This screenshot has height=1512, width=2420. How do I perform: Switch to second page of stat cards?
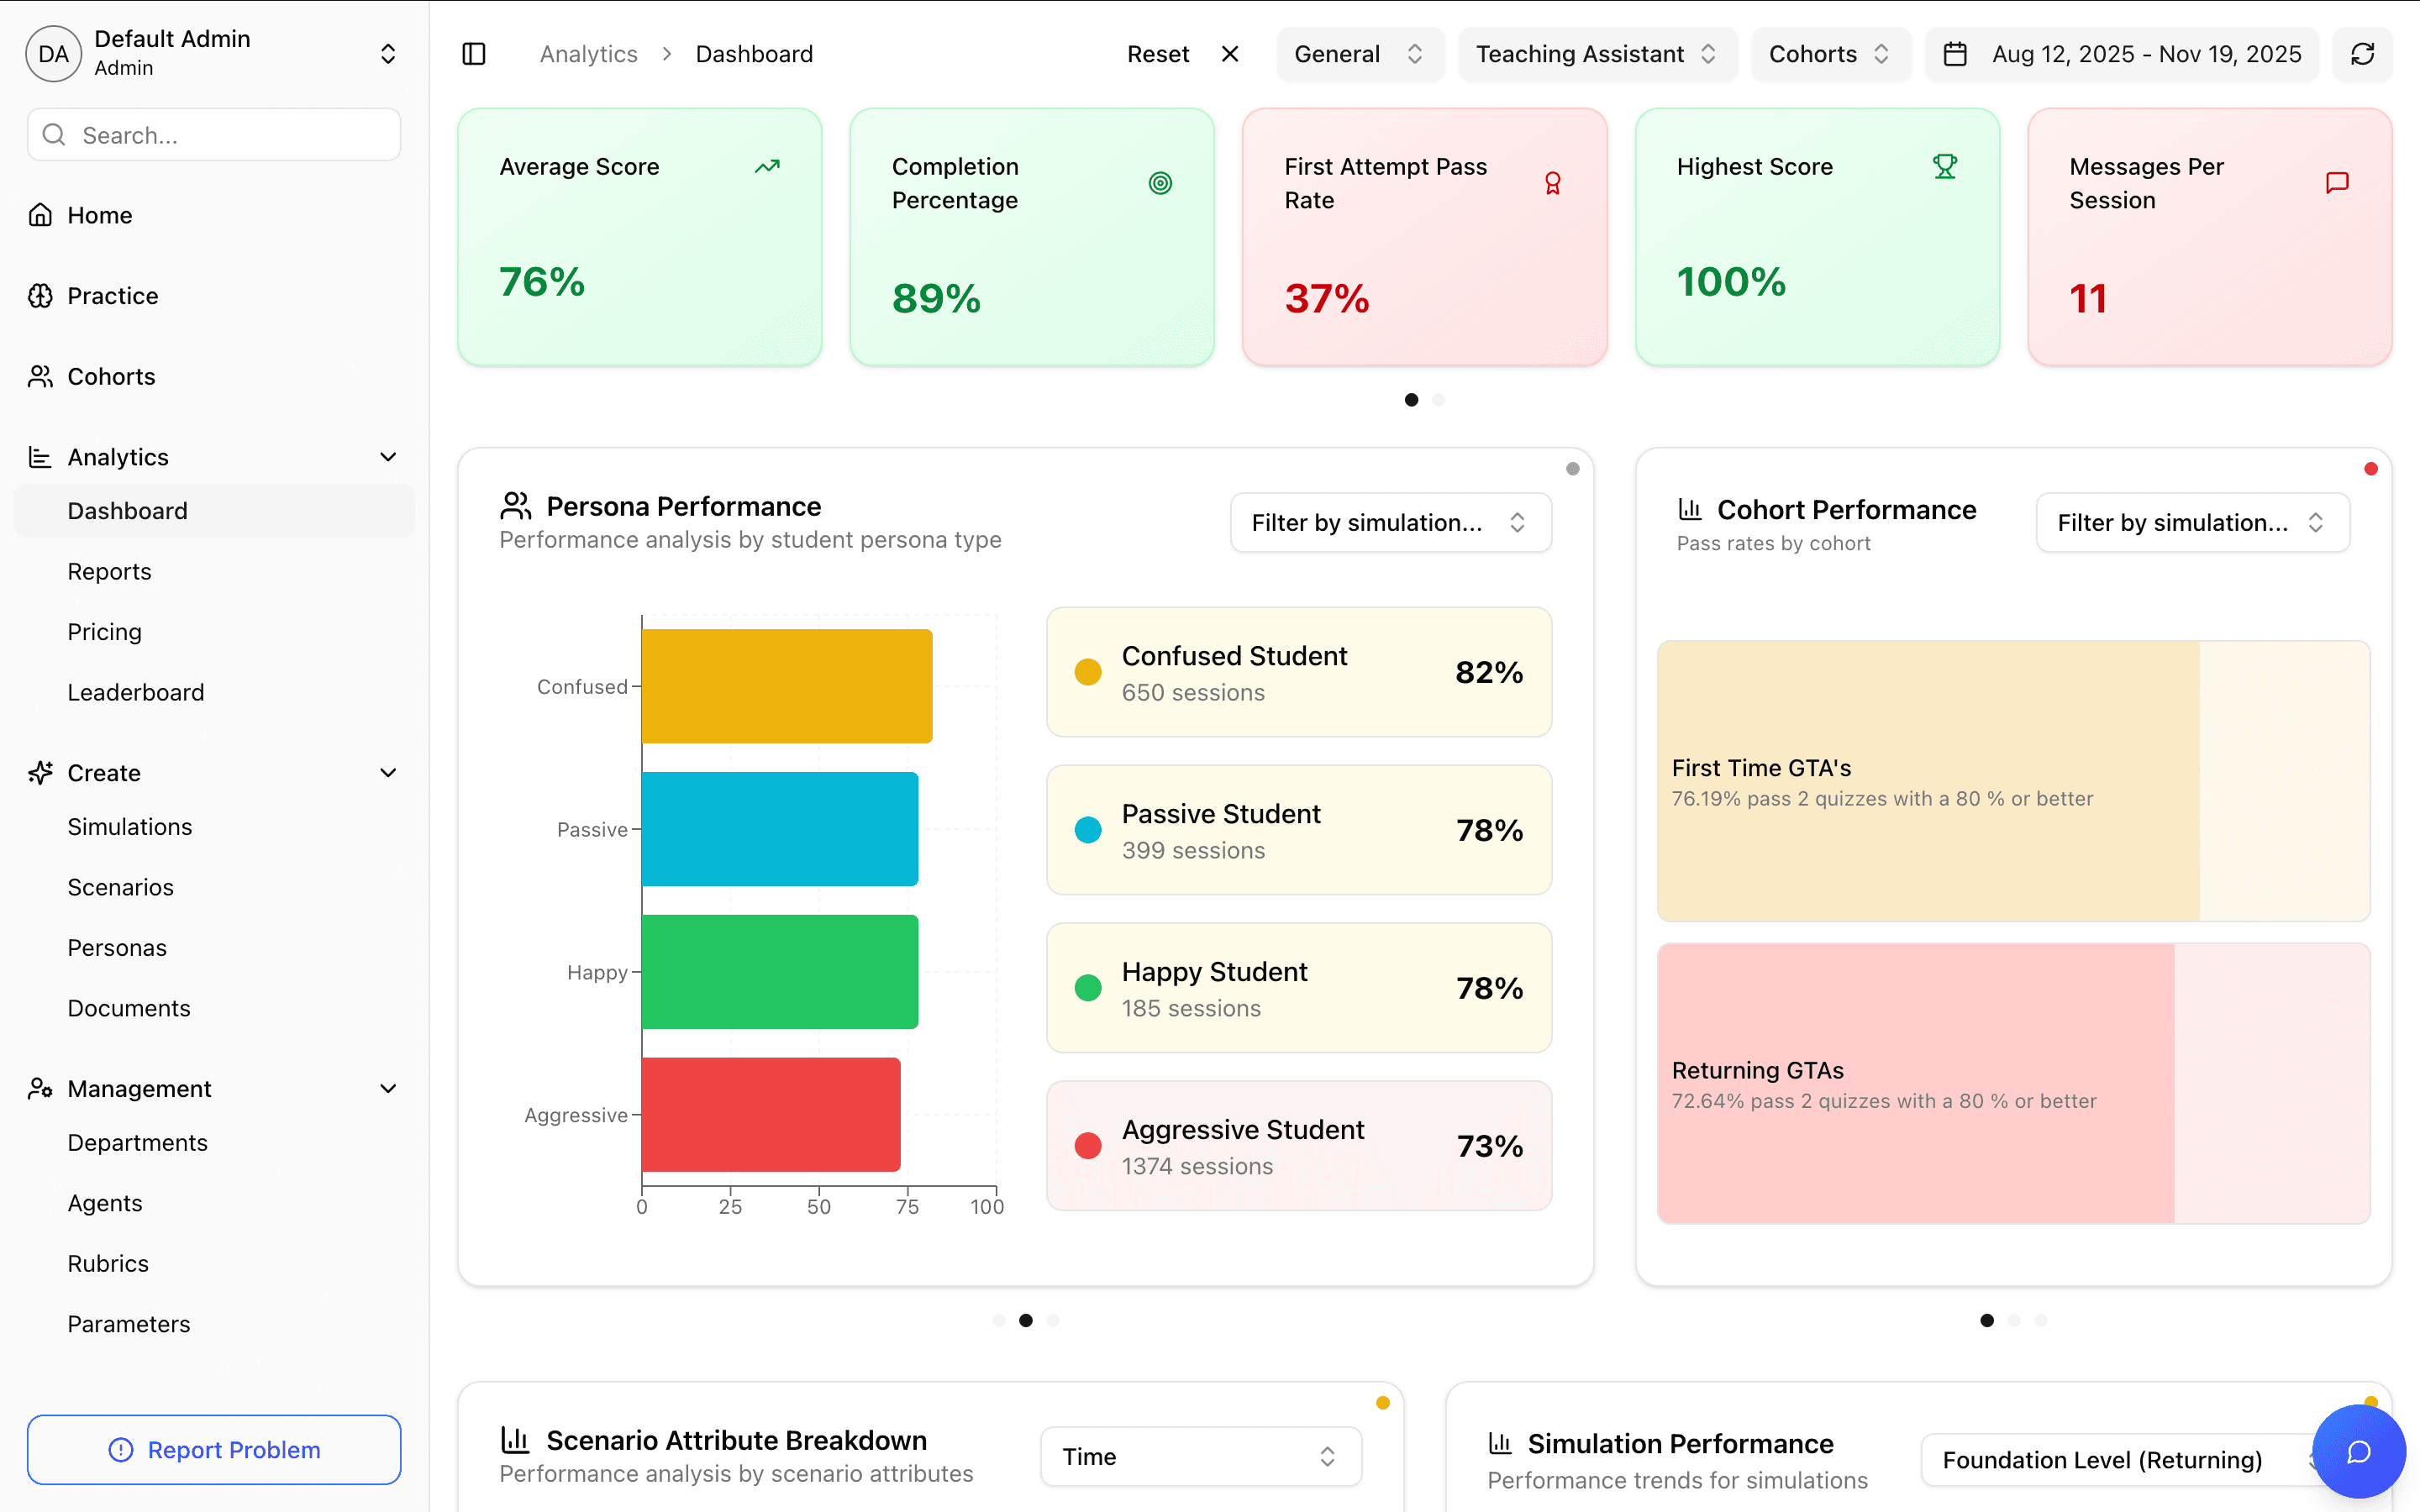click(x=1438, y=399)
